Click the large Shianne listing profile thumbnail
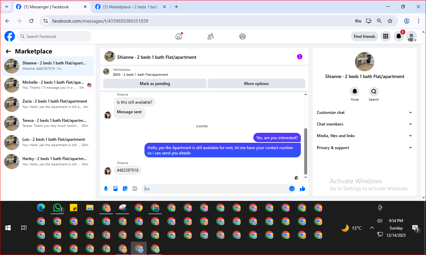426x255 pixels. pos(364,62)
